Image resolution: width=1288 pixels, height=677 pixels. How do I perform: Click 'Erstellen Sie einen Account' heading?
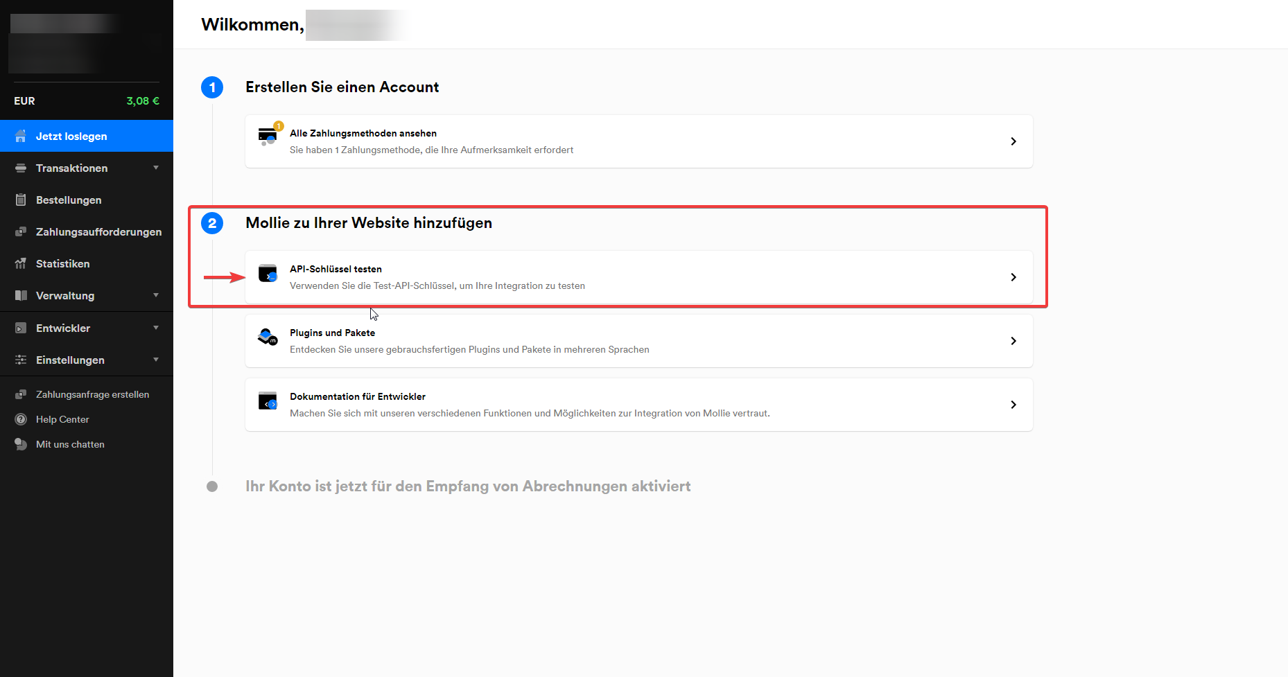[342, 87]
